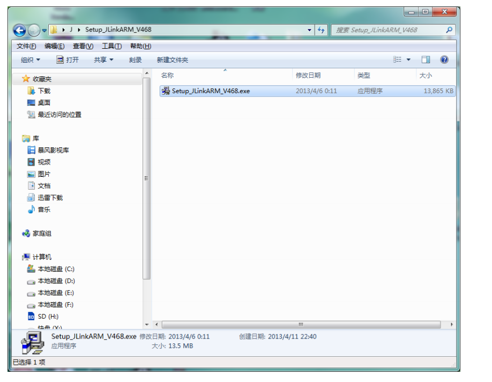
Task: Click 新建文件夹 button
Action: [172, 59]
